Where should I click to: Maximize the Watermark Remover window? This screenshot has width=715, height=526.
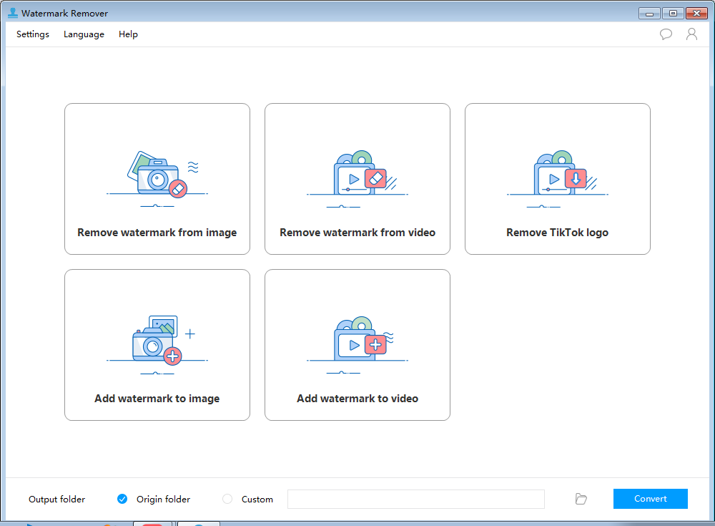[x=673, y=14]
